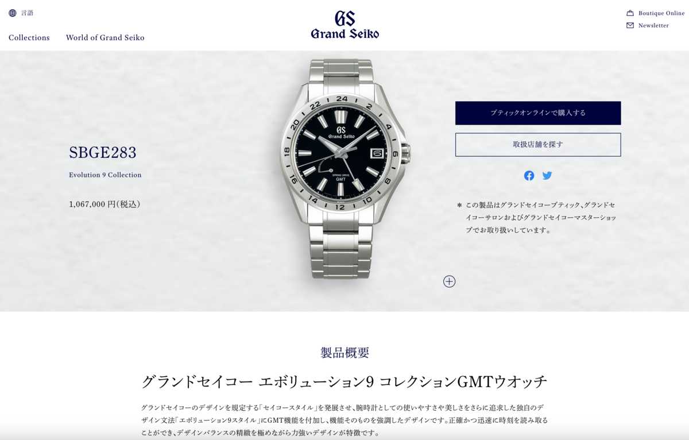689x440 pixels.
Task: Open the 言語 language selector
Action: point(28,13)
